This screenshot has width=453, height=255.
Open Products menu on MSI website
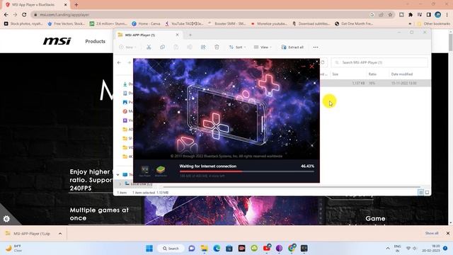(x=95, y=41)
